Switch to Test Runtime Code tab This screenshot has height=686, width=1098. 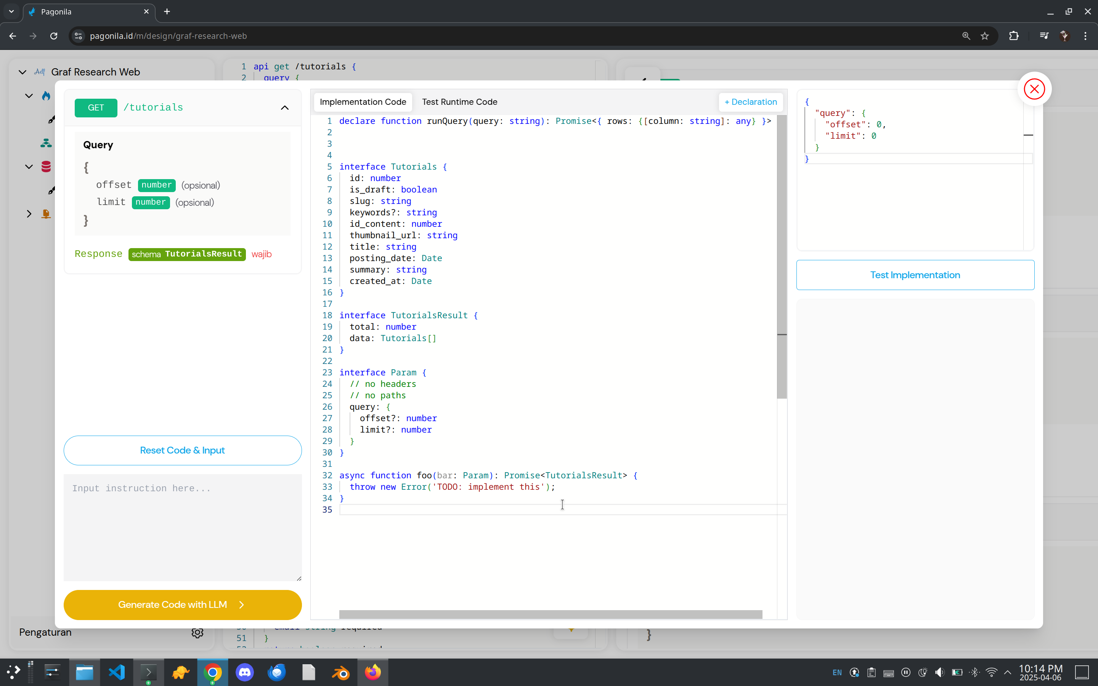coord(459,102)
